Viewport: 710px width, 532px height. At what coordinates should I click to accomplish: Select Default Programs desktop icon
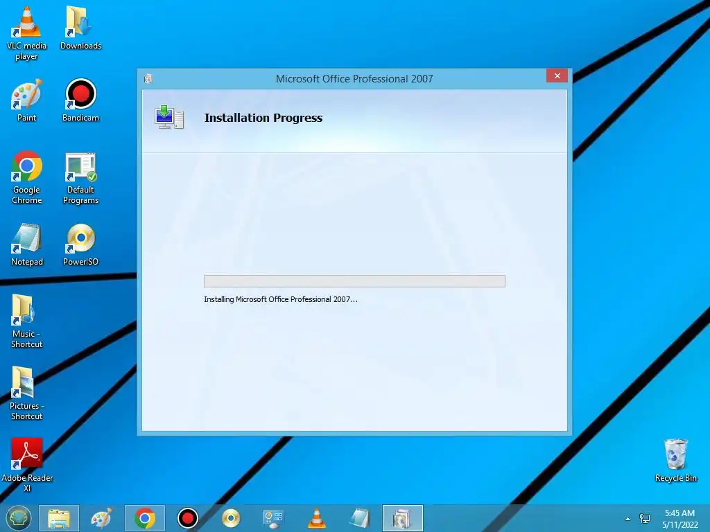[x=80, y=178]
